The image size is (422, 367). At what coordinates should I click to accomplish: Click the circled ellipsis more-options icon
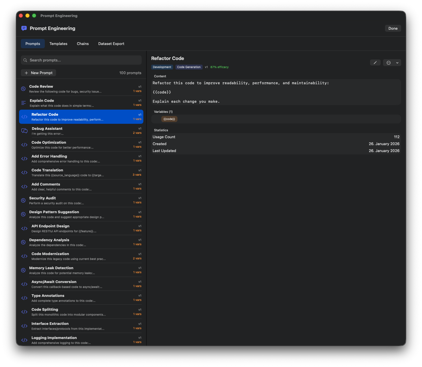[388, 63]
